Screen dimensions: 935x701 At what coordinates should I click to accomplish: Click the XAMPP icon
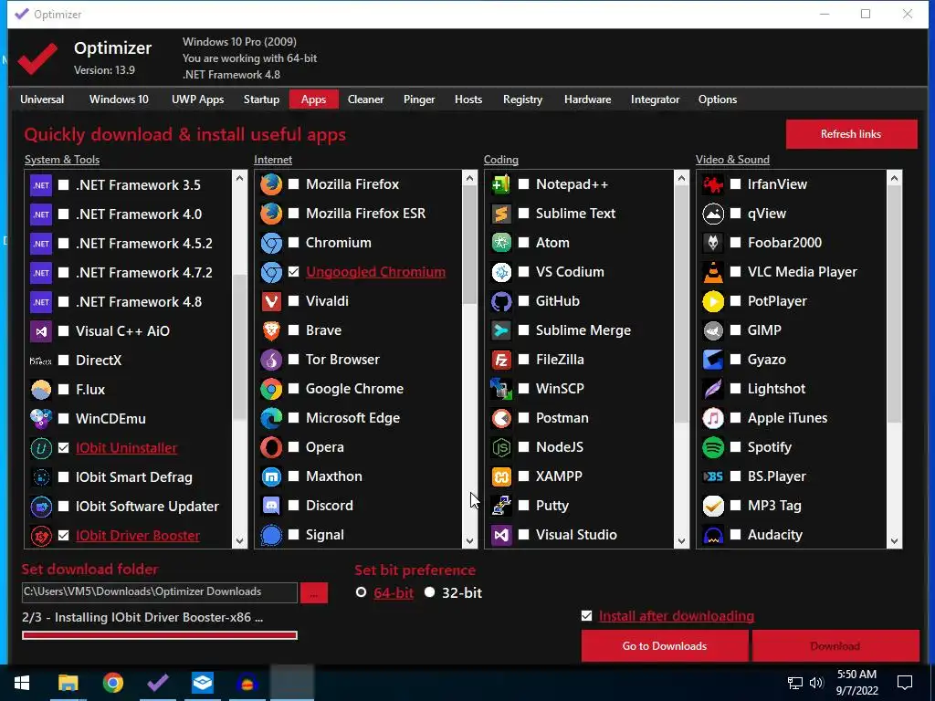501,476
